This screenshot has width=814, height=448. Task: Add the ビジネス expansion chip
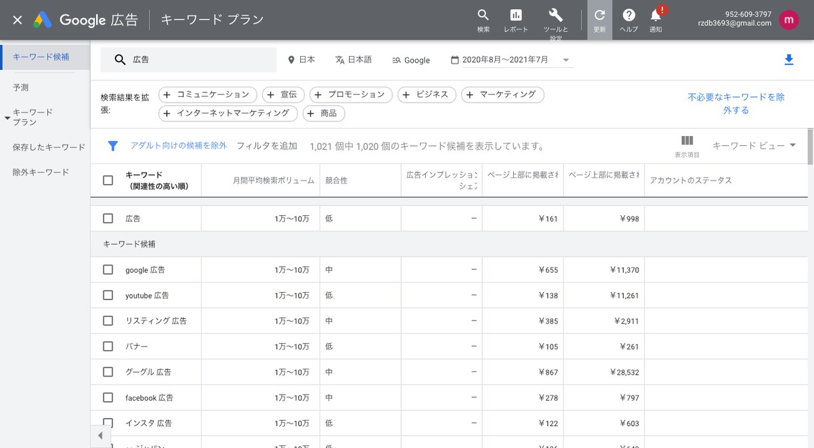427,95
